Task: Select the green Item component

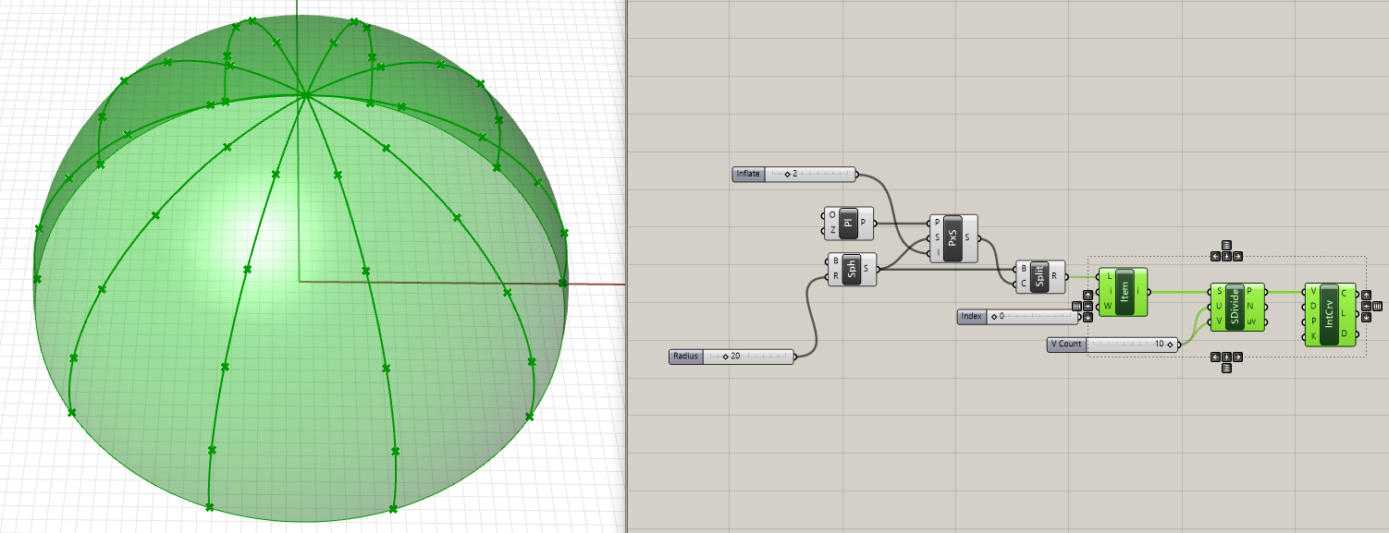Action: (x=1125, y=292)
